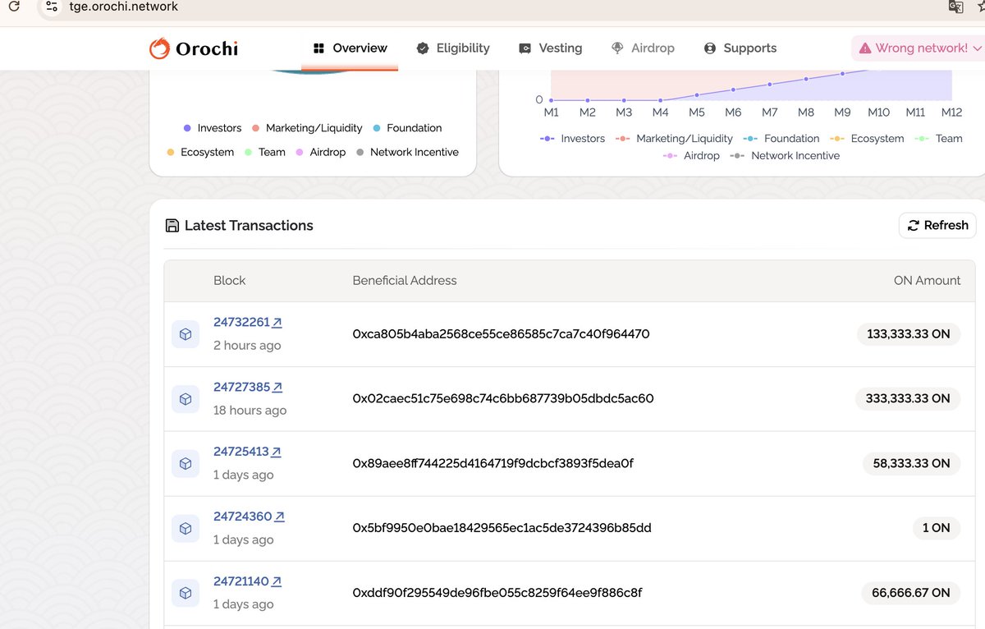
Task: Click the Latest Transactions save icon
Action: tap(172, 225)
